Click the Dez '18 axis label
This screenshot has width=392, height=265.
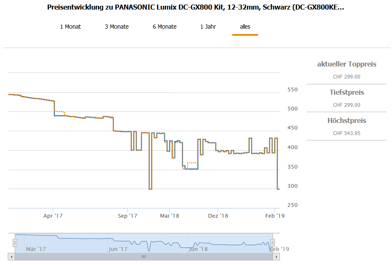tap(218, 216)
